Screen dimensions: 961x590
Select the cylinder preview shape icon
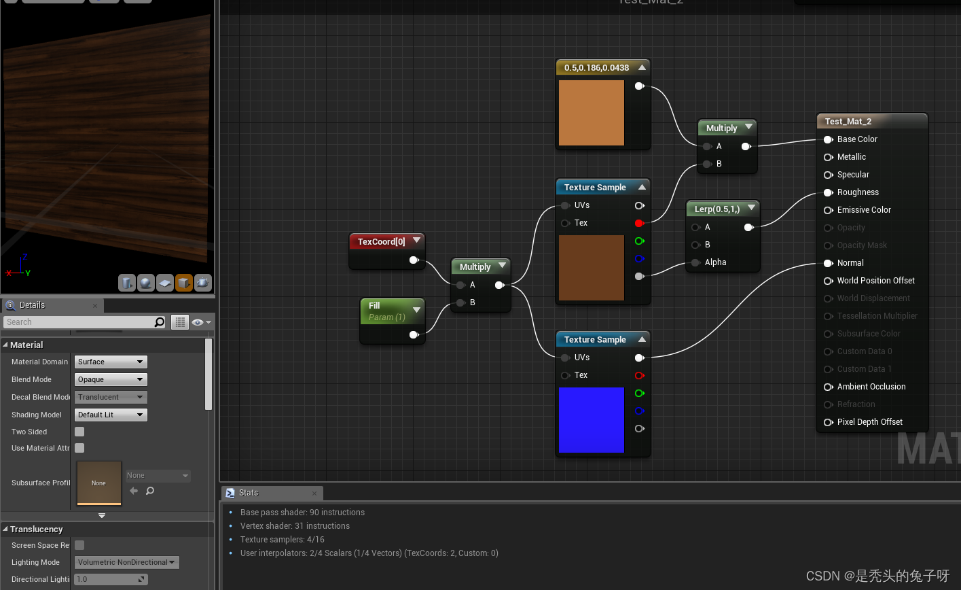click(127, 283)
